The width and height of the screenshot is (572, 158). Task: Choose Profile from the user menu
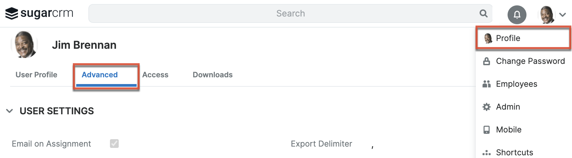pos(523,38)
